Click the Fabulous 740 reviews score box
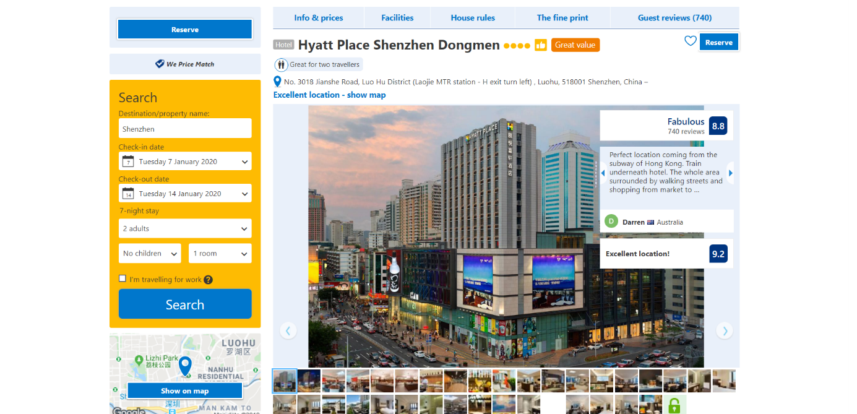 [666, 126]
